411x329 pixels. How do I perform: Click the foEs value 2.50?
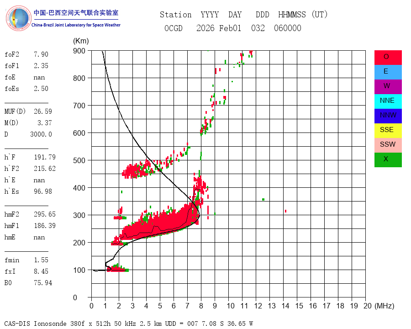[41, 88]
